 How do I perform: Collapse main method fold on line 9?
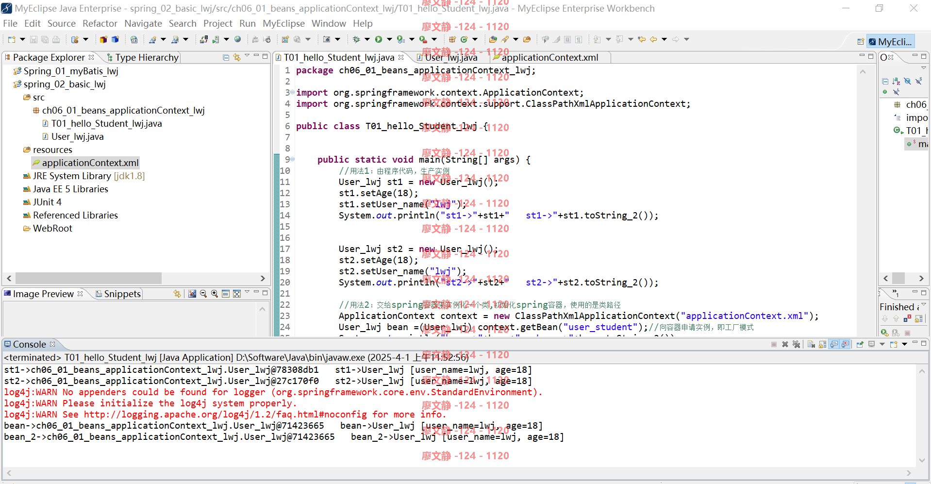[292, 159]
